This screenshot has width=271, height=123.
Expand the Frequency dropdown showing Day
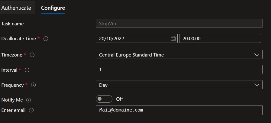tap(179, 85)
